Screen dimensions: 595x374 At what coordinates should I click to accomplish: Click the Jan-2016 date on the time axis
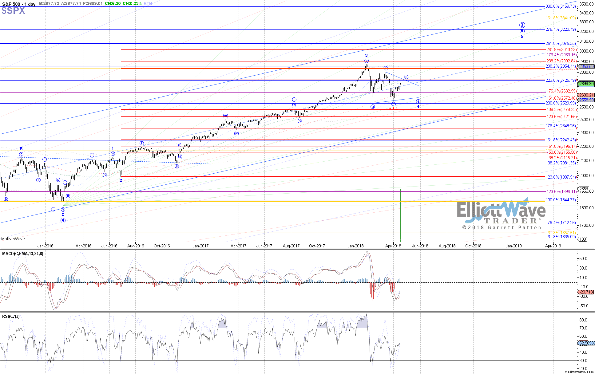(45, 246)
